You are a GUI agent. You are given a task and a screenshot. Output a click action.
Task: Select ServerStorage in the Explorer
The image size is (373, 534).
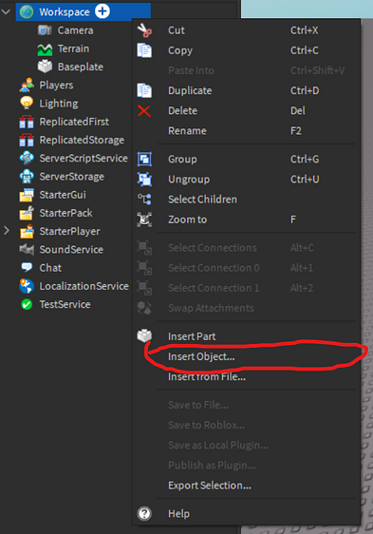click(x=72, y=177)
